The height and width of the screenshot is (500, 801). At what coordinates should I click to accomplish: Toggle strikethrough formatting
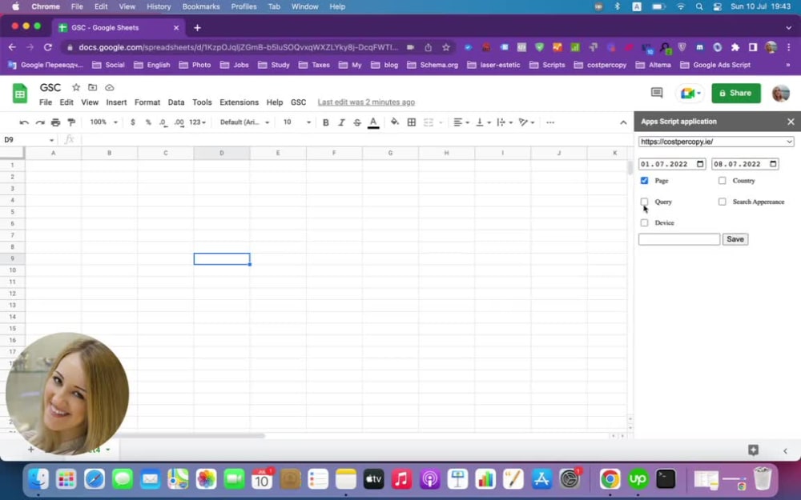tap(357, 122)
